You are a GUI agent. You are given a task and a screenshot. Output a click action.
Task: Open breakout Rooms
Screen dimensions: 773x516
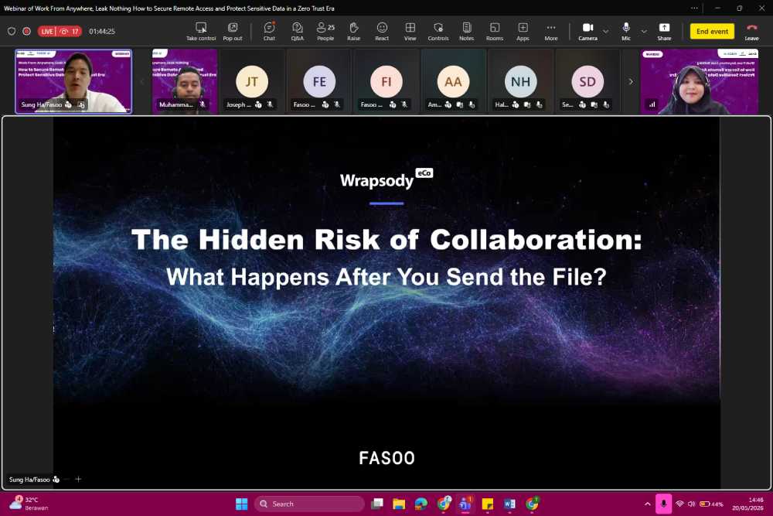(x=495, y=32)
